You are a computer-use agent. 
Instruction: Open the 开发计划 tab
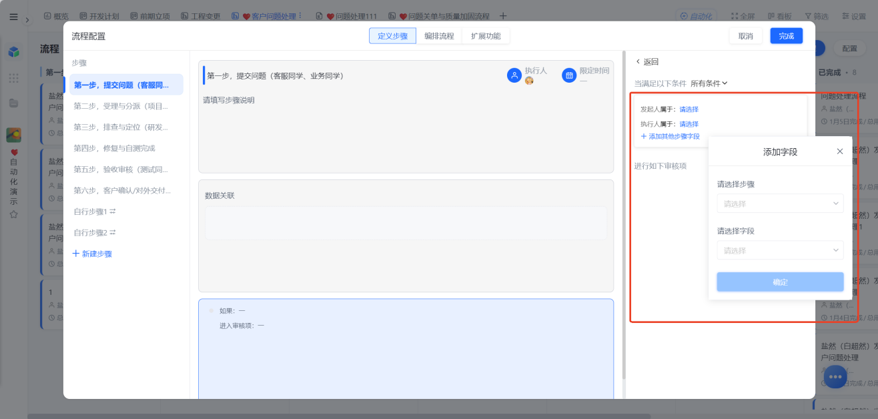click(x=100, y=16)
